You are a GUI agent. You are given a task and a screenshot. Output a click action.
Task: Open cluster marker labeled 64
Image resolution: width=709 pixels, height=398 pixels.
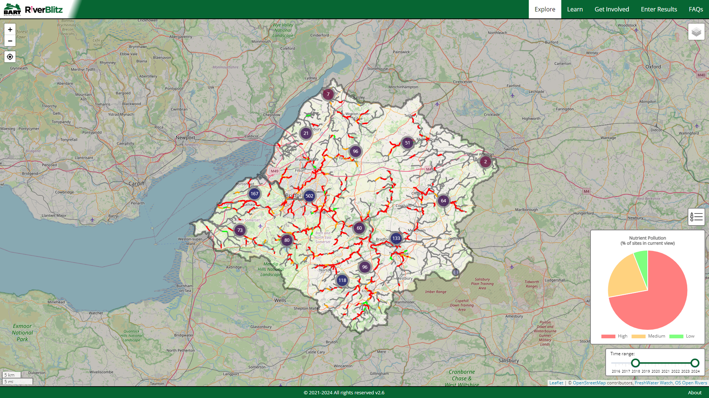[443, 201]
